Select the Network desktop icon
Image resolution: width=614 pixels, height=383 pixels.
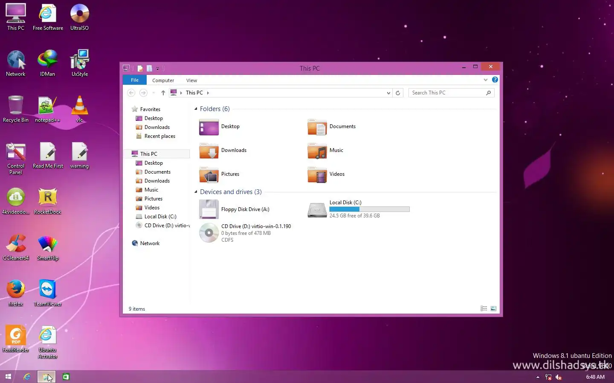16,63
